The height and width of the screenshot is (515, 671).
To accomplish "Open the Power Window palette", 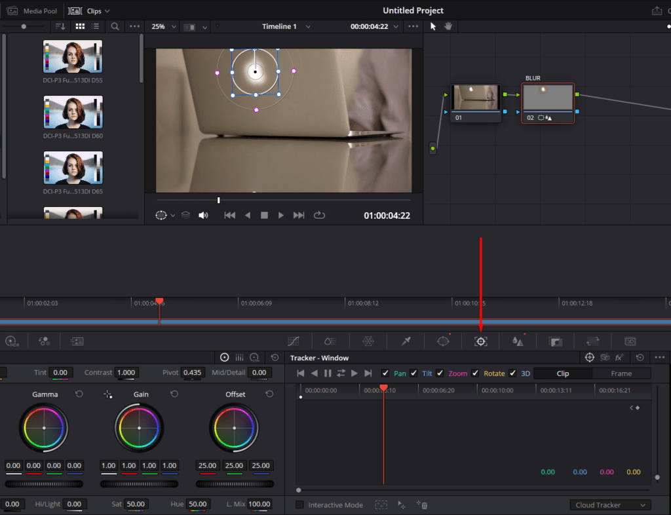I will point(444,341).
